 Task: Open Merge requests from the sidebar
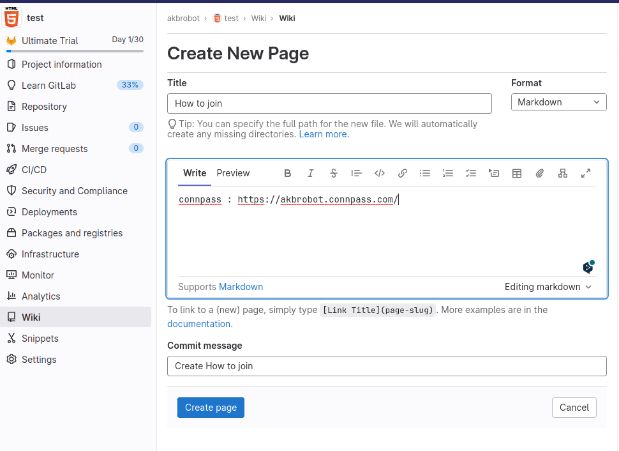(x=55, y=148)
